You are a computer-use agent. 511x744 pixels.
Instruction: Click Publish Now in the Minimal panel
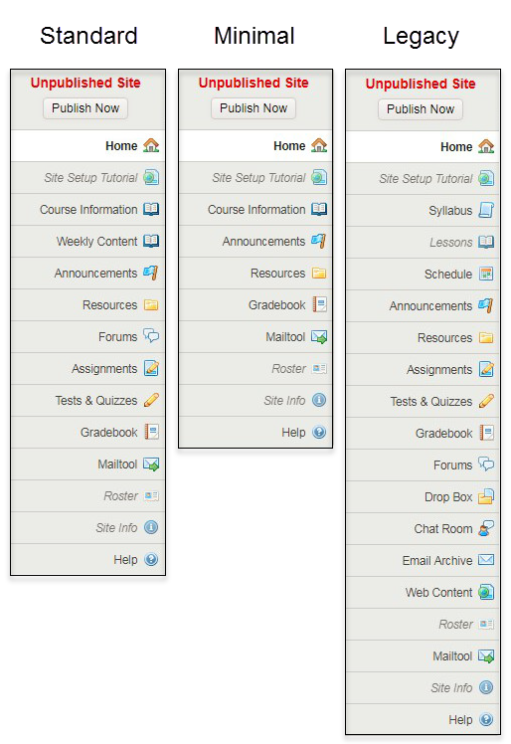tap(254, 108)
